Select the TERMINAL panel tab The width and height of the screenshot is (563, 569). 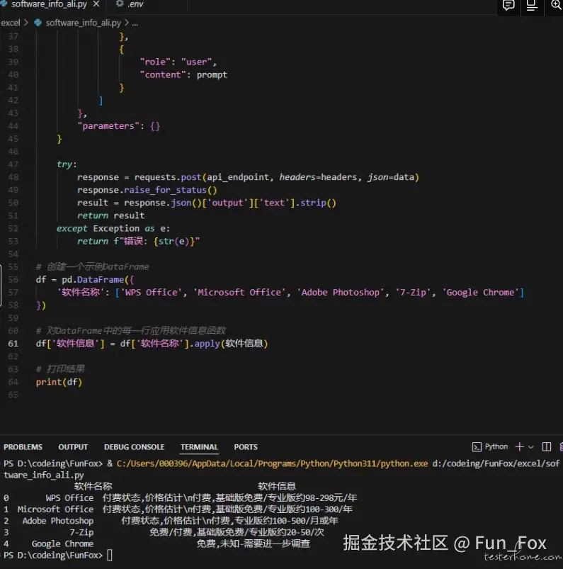tap(199, 447)
